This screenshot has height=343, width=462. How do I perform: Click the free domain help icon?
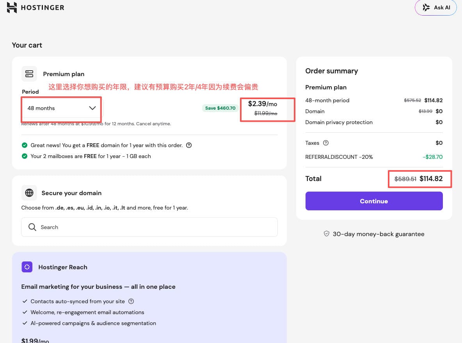click(189, 145)
